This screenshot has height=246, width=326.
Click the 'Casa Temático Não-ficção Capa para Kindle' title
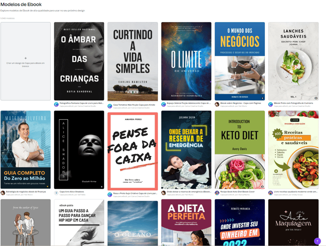click(x=134, y=105)
